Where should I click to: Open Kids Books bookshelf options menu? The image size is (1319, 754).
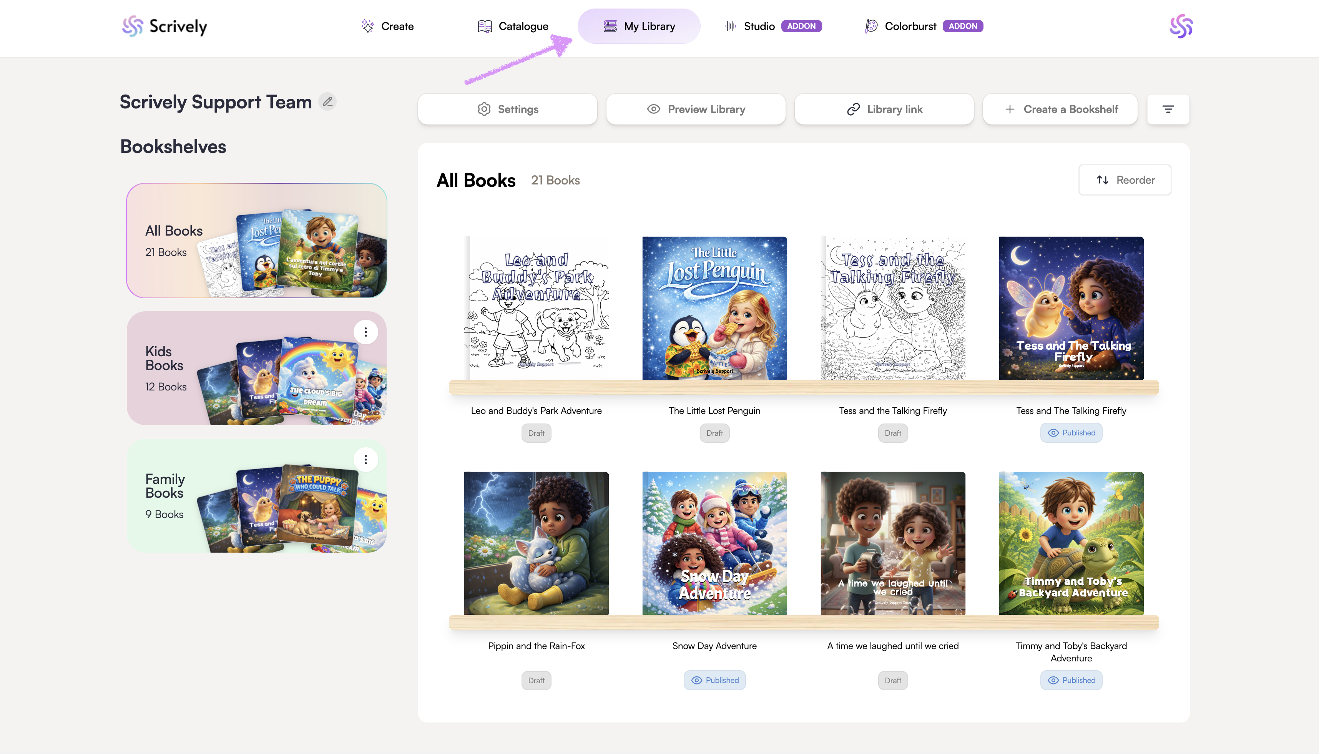[x=365, y=332]
